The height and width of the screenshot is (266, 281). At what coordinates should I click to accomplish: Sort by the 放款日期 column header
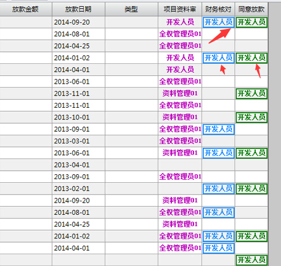point(78,9)
